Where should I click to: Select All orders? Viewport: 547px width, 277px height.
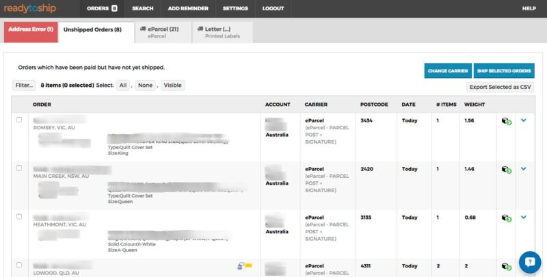point(123,85)
